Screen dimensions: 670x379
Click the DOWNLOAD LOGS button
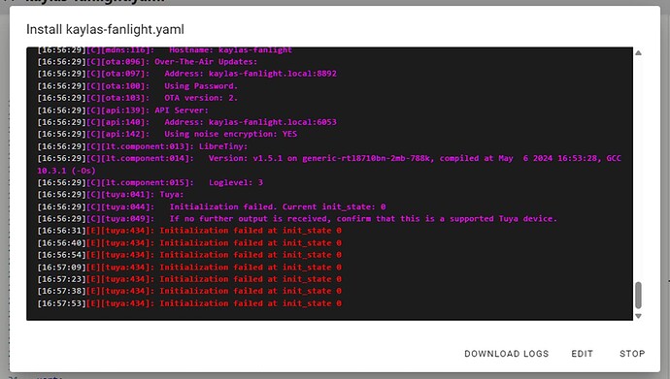pyautogui.click(x=506, y=354)
